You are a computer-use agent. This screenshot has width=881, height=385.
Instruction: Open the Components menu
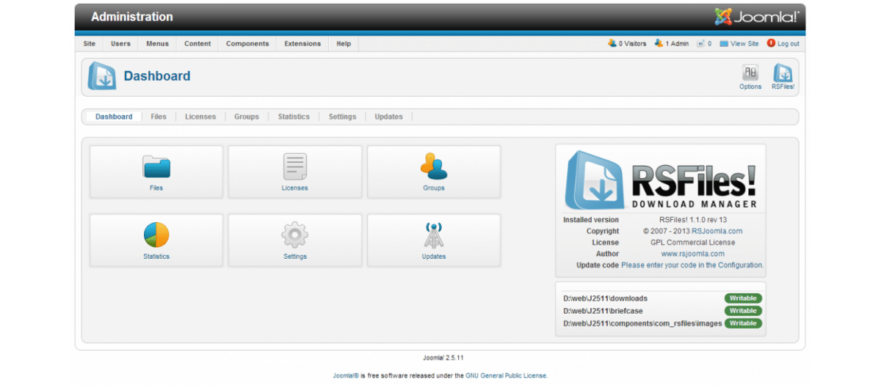coord(247,43)
